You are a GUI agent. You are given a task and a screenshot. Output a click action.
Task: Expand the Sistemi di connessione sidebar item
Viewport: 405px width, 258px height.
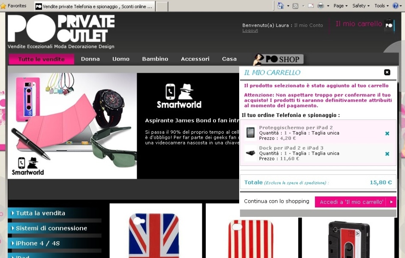click(x=54, y=228)
